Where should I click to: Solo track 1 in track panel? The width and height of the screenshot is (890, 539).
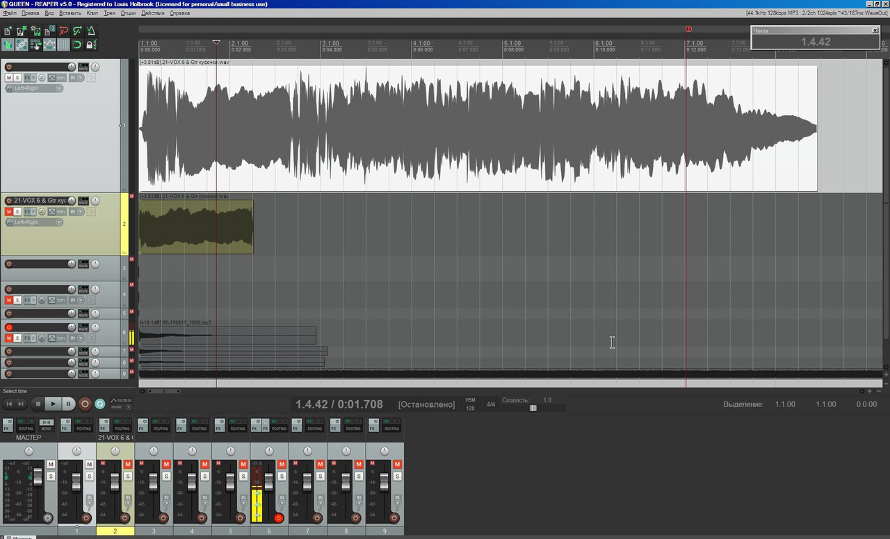coord(17,77)
